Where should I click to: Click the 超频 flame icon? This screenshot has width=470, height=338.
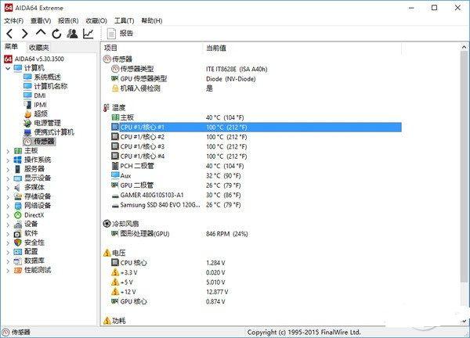(x=27, y=114)
